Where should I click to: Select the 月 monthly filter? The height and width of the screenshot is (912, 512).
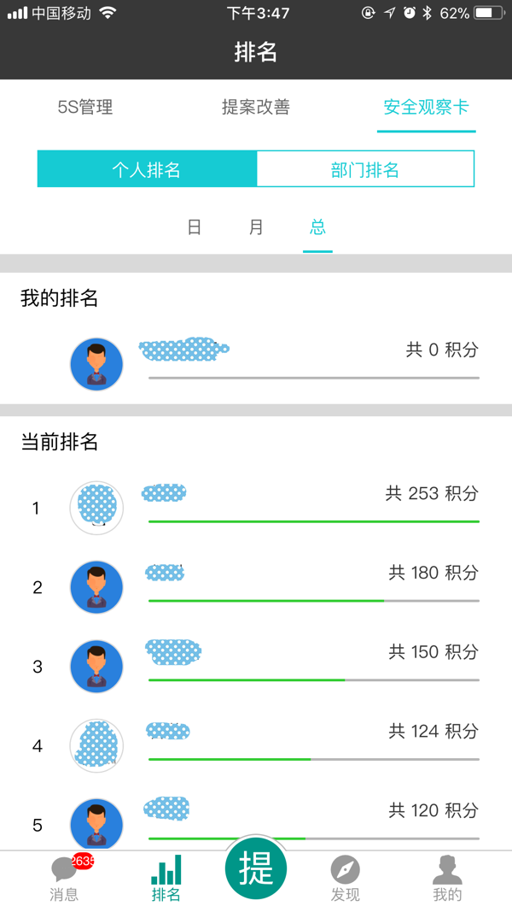point(256,227)
